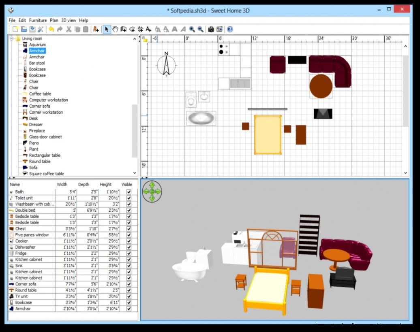Open the Edit menu
This screenshot has height=332, width=420.
[22, 20]
